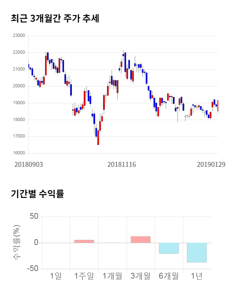Click the 기간별 수익률 heading
The width and height of the screenshot is (229, 290).
(x=37, y=194)
